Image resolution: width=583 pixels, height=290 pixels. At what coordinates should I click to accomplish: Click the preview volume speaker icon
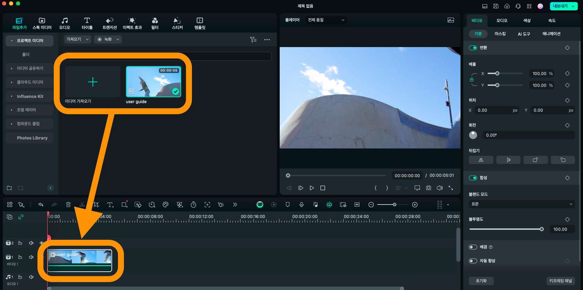(x=440, y=188)
